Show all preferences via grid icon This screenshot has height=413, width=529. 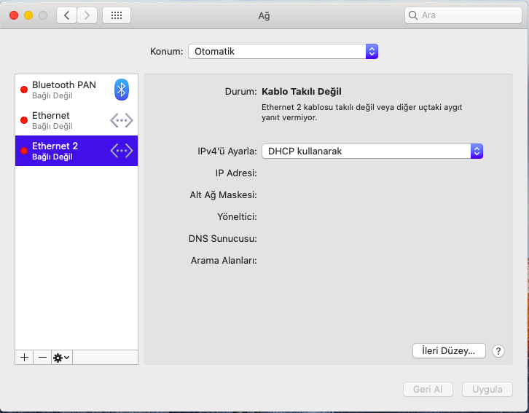pos(117,15)
